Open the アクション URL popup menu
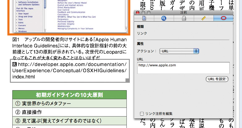The image size is (242, 128). (179, 51)
